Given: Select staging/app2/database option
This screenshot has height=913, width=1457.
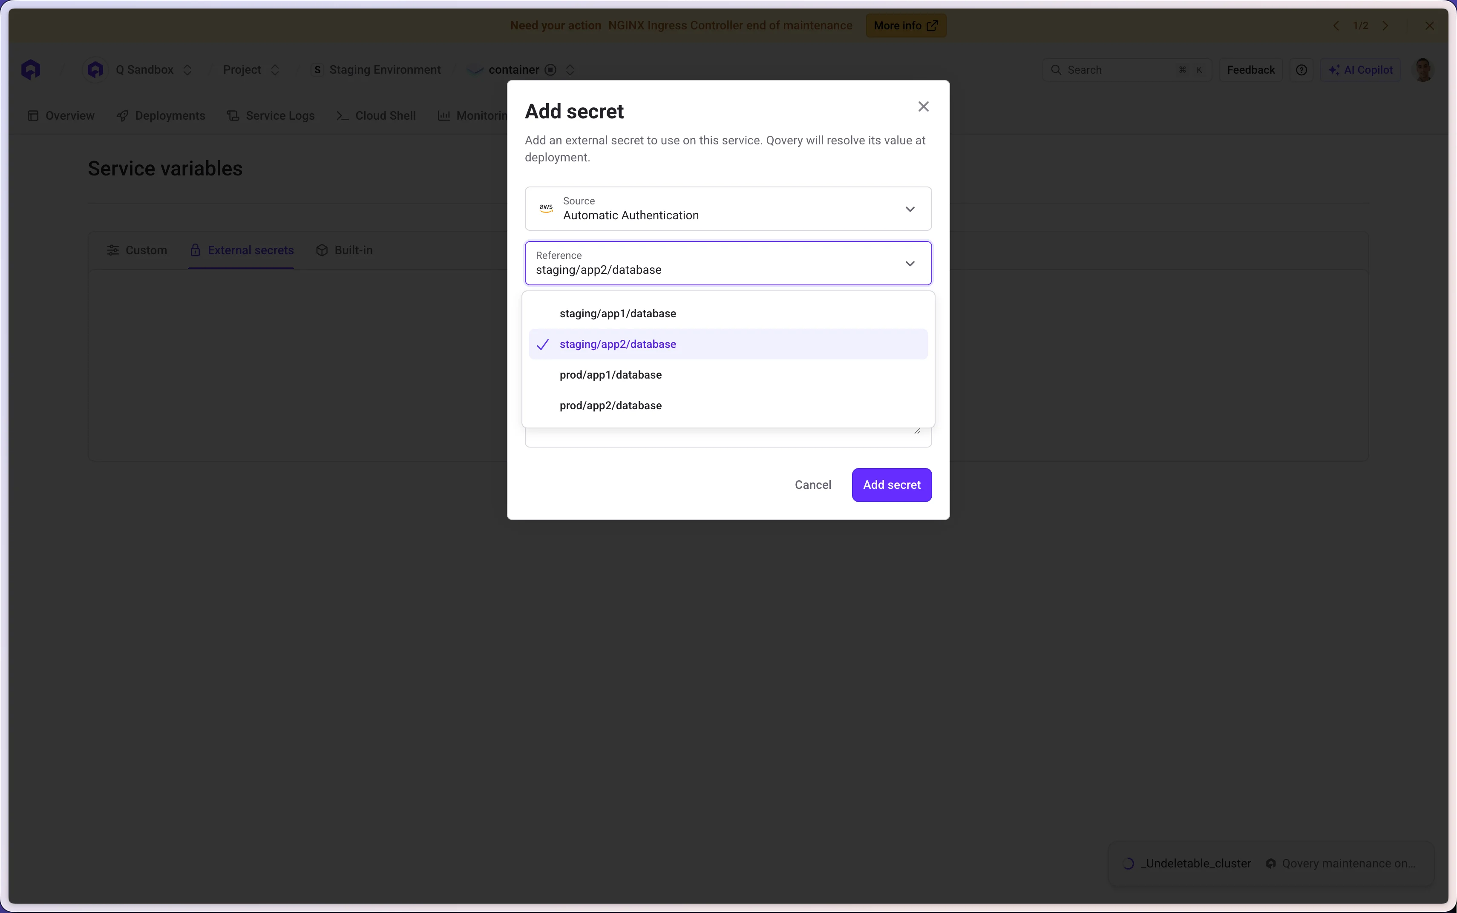Looking at the screenshot, I should pyautogui.click(x=728, y=344).
